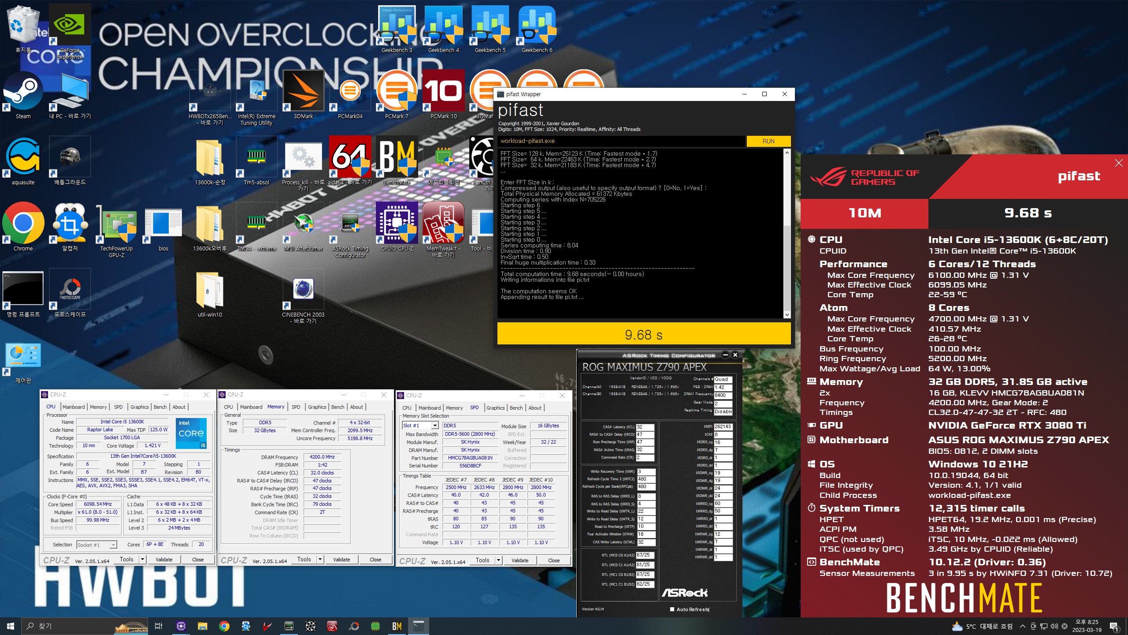Open aquasuite desktop icon
Screen dimensions: 1128x635
tap(23, 161)
